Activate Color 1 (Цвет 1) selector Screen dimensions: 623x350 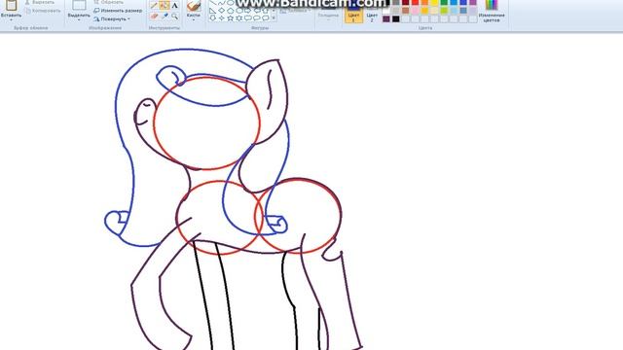click(x=353, y=13)
